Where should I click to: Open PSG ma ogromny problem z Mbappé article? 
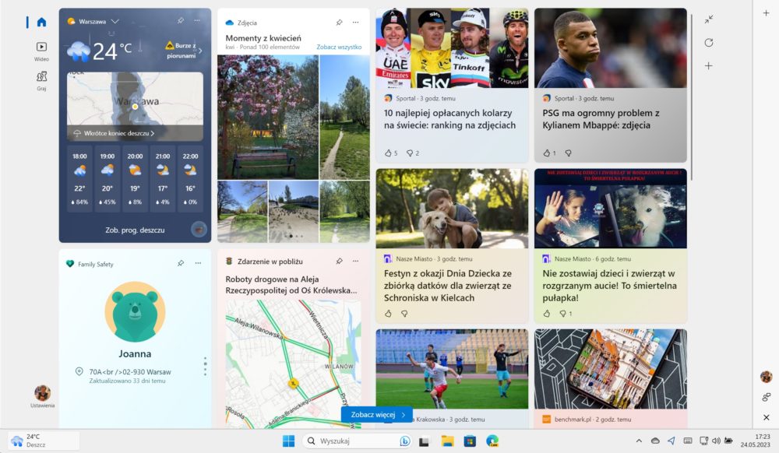tap(601, 119)
